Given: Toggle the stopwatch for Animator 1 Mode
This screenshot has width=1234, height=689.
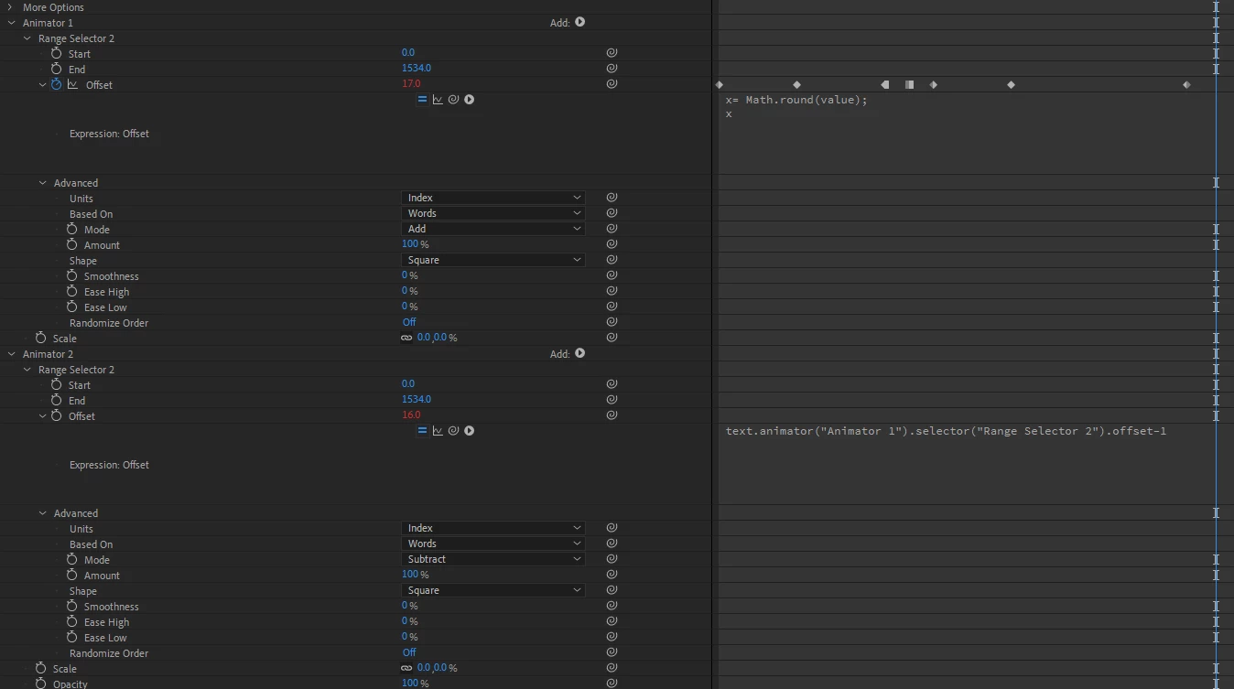Looking at the screenshot, I should click(72, 229).
